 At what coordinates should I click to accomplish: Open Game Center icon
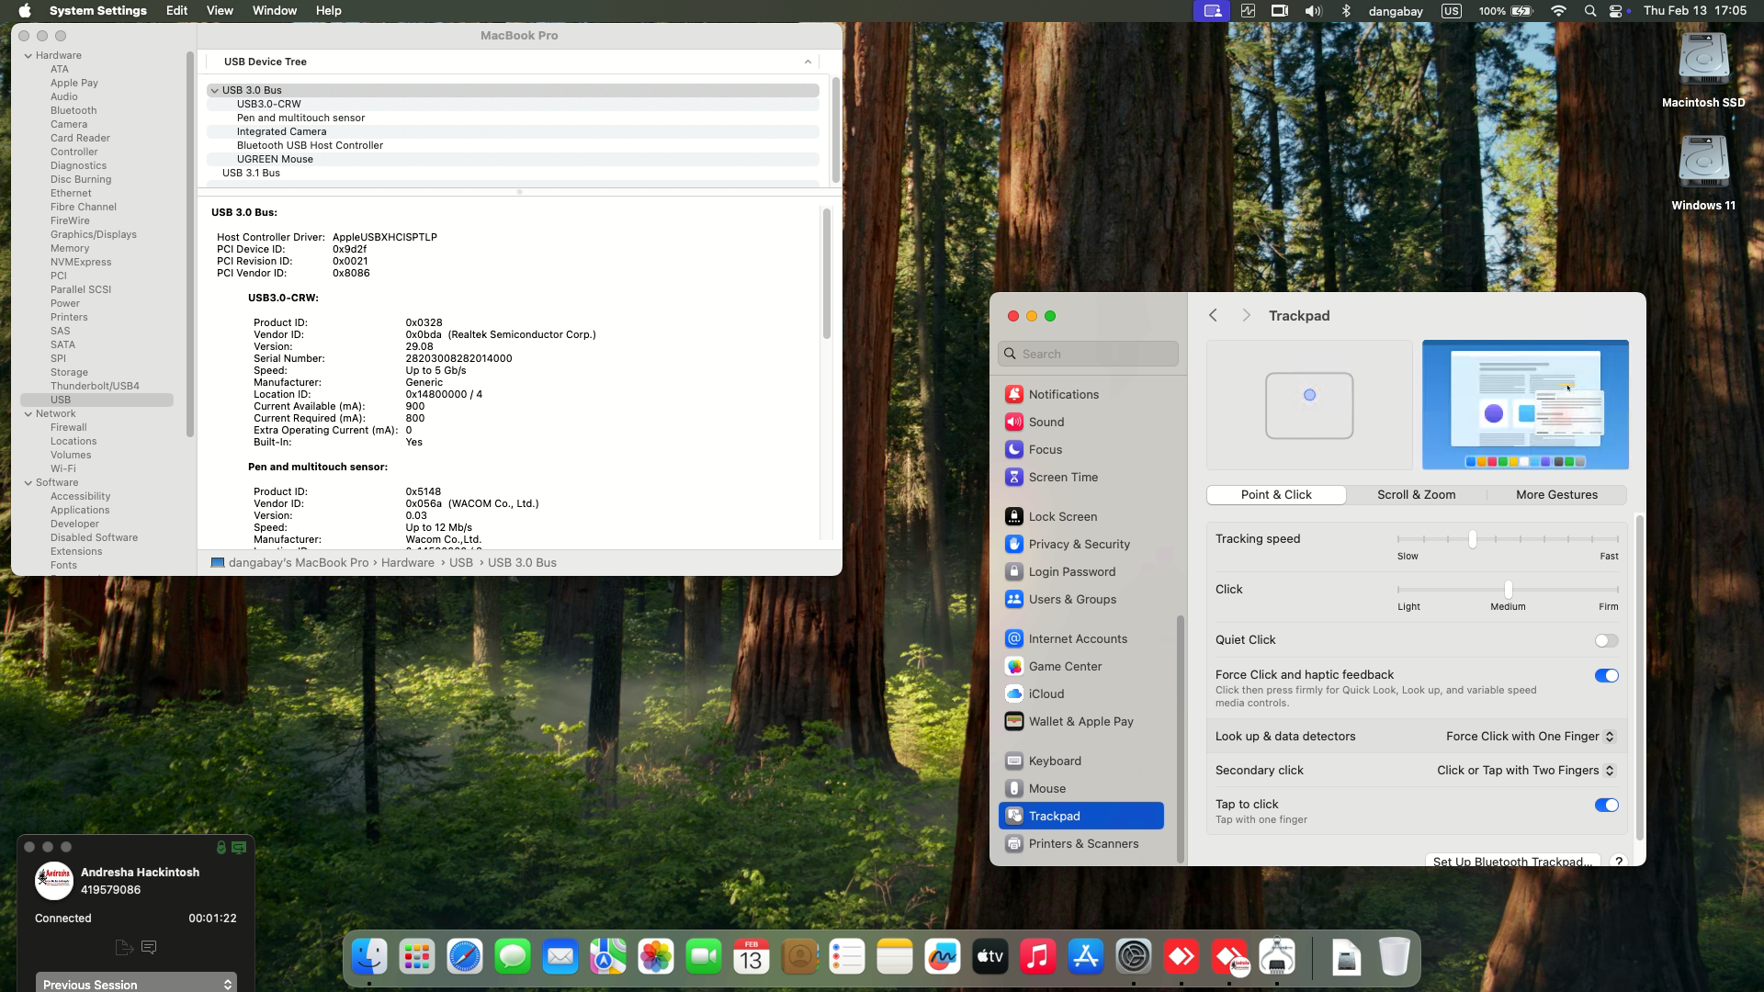pyautogui.click(x=1014, y=666)
